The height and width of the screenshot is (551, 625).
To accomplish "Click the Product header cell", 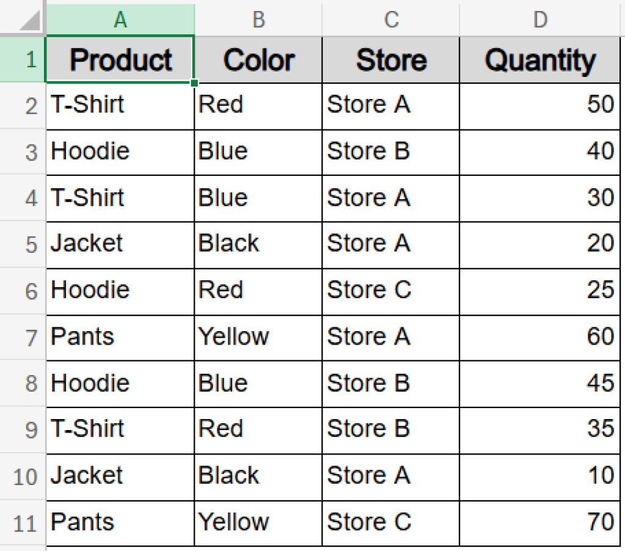I will click(120, 59).
